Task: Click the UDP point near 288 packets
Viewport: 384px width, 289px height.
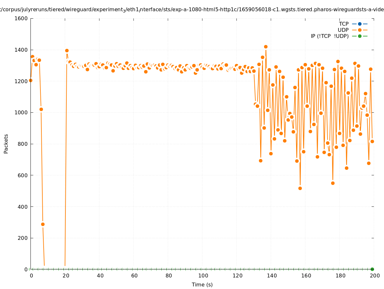Action: click(43, 224)
